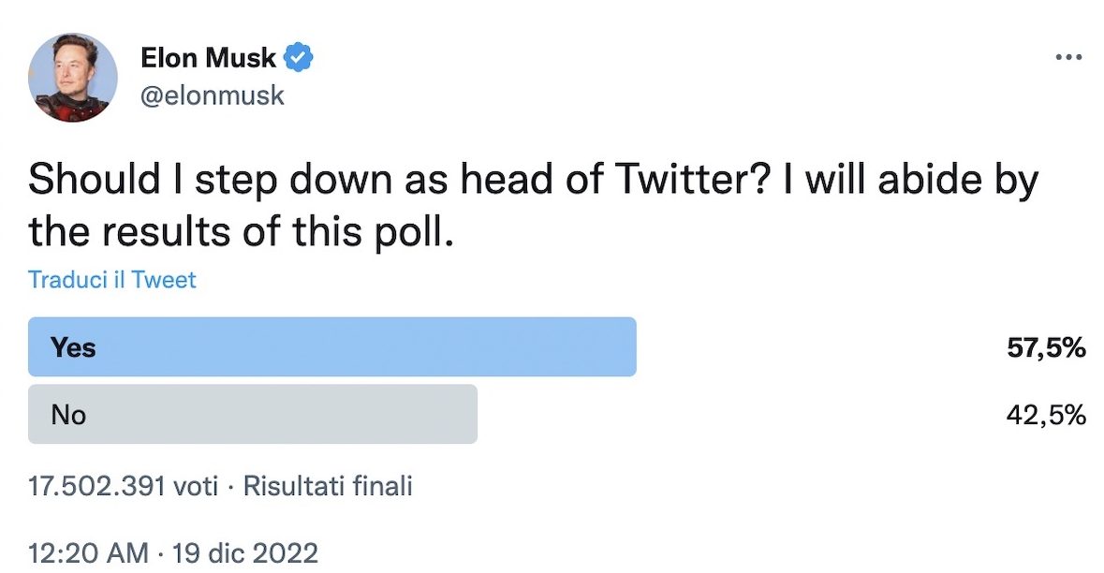Viewport: 1104px width, 573px height.
Task: Click the Elon Musk display name
Action: tap(208, 58)
